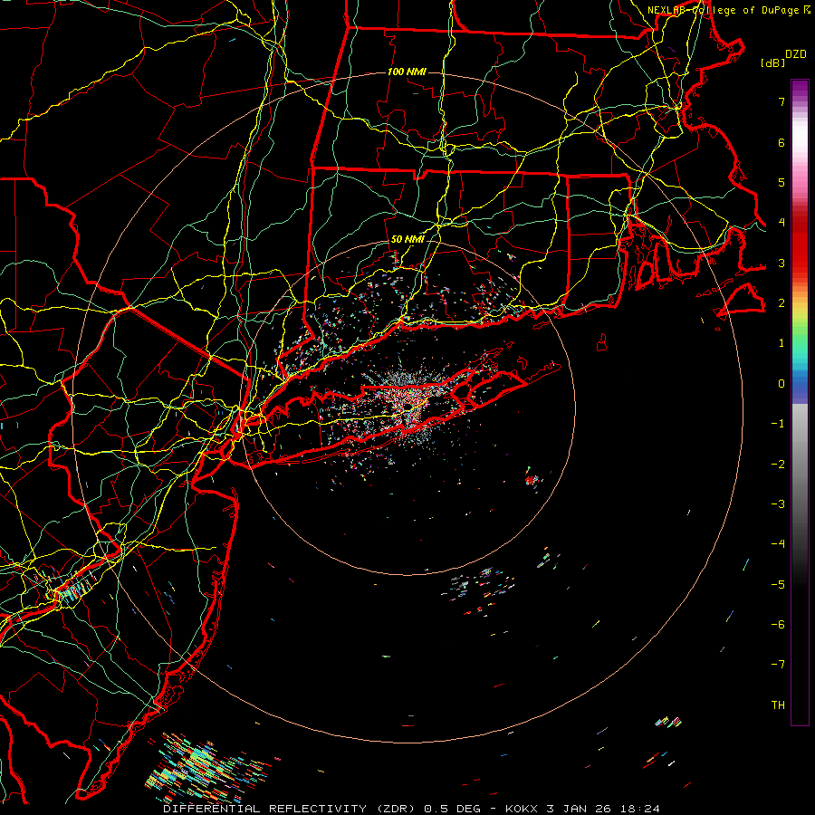Viewport: 815px width, 815px height.
Task: Select the -7 dB scale value
Action: point(778,665)
